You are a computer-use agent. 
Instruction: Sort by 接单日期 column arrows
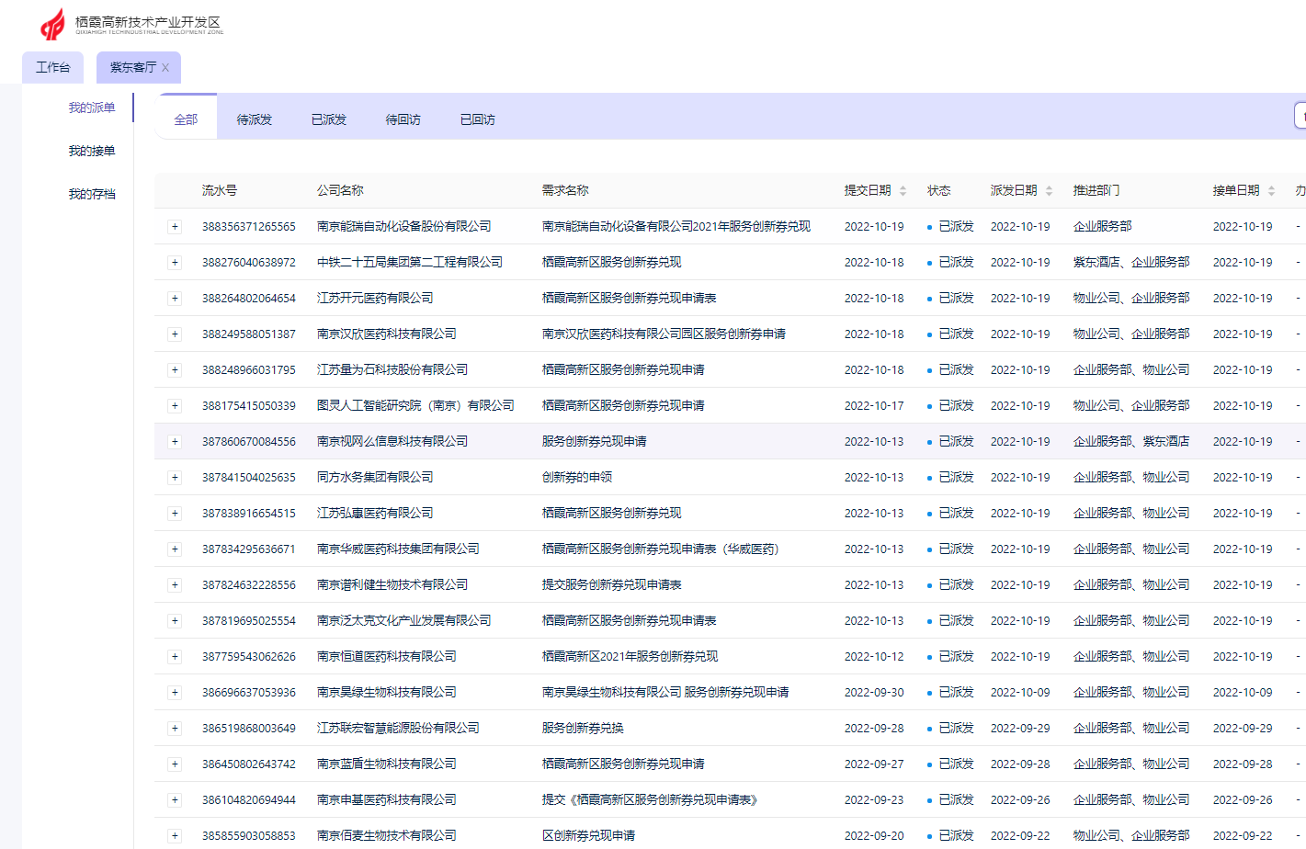tap(1271, 191)
